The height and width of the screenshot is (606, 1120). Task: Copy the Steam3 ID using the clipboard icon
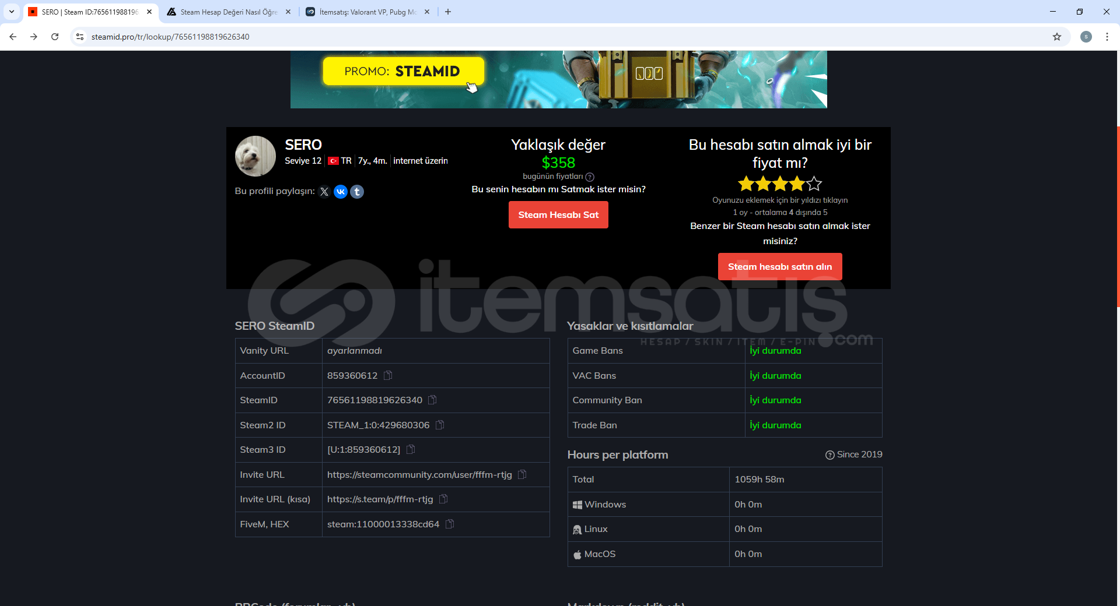pos(411,449)
